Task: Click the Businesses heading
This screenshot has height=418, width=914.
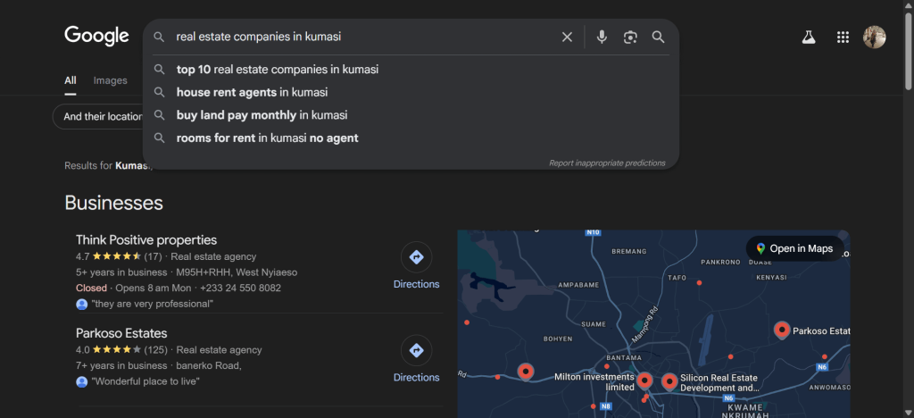Action: point(113,203)
